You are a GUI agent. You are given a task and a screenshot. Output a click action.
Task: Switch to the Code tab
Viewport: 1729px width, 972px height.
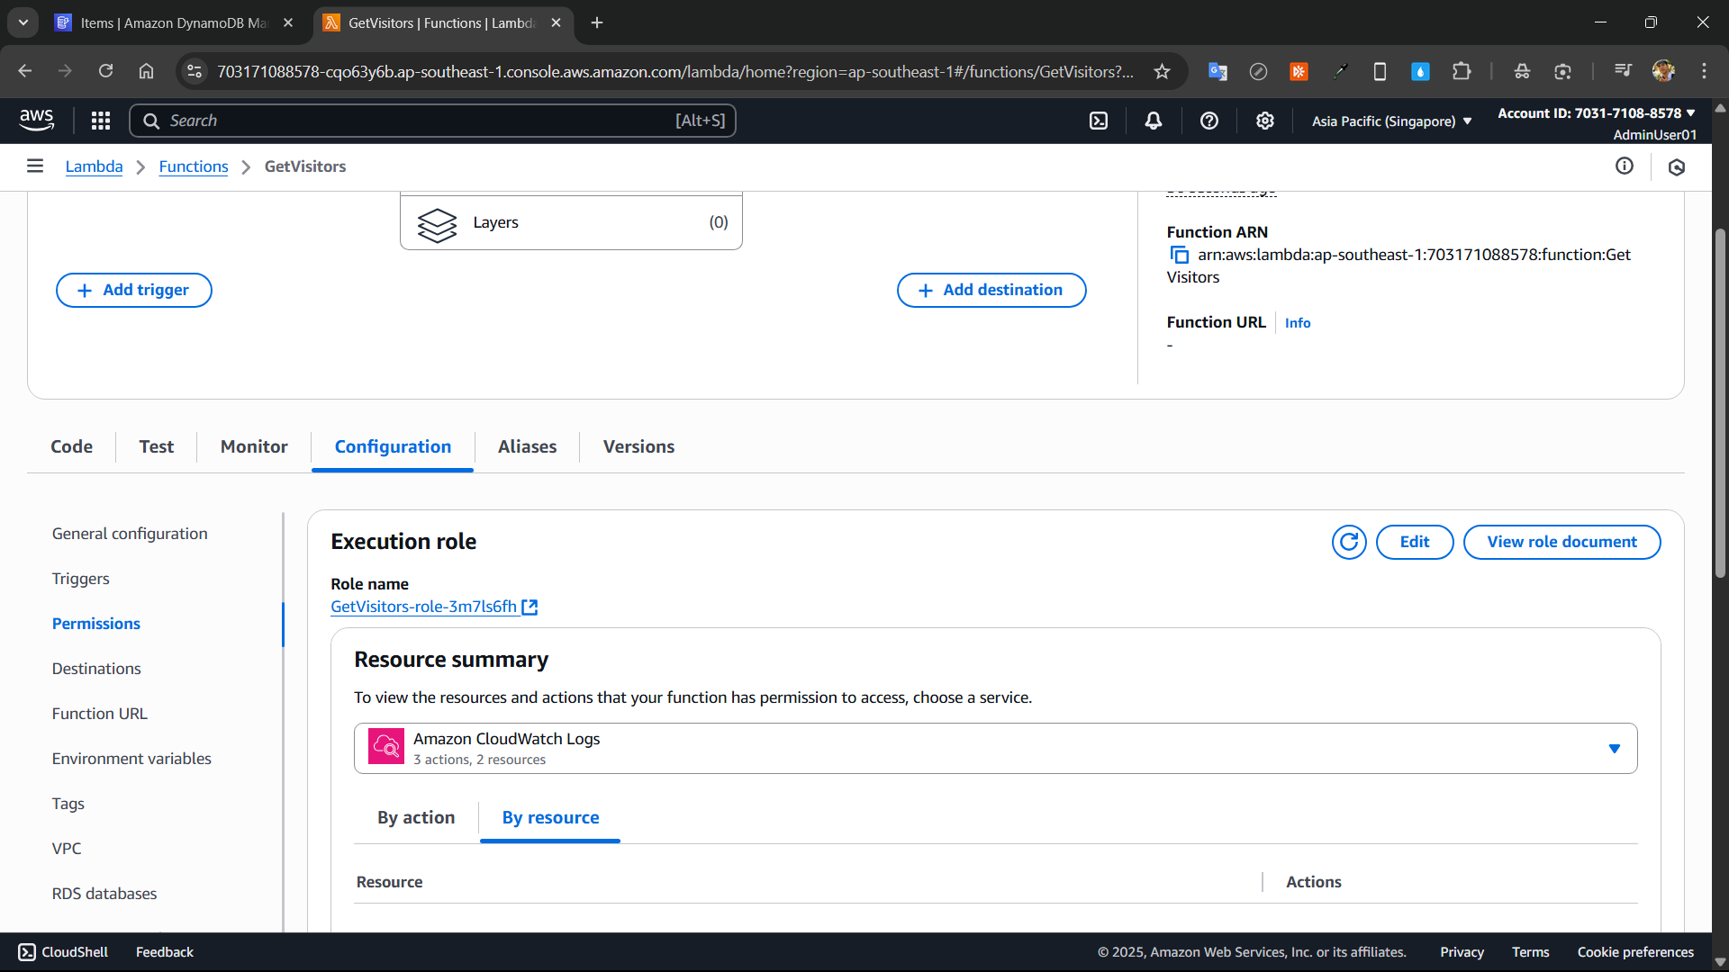pyautogui.click(x=72, y=446)
